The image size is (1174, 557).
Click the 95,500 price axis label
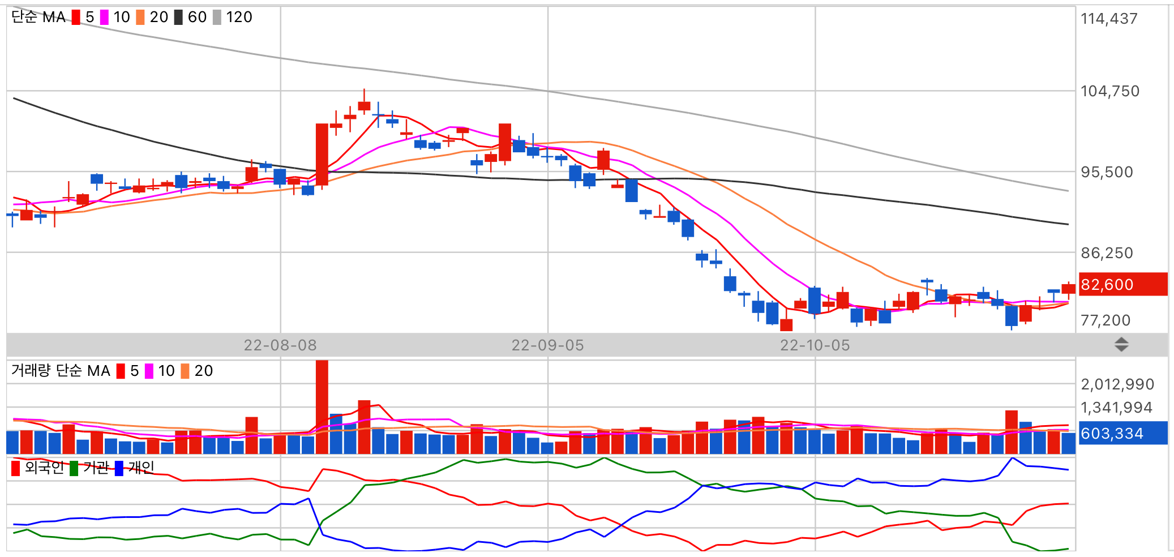[1107, 172]
